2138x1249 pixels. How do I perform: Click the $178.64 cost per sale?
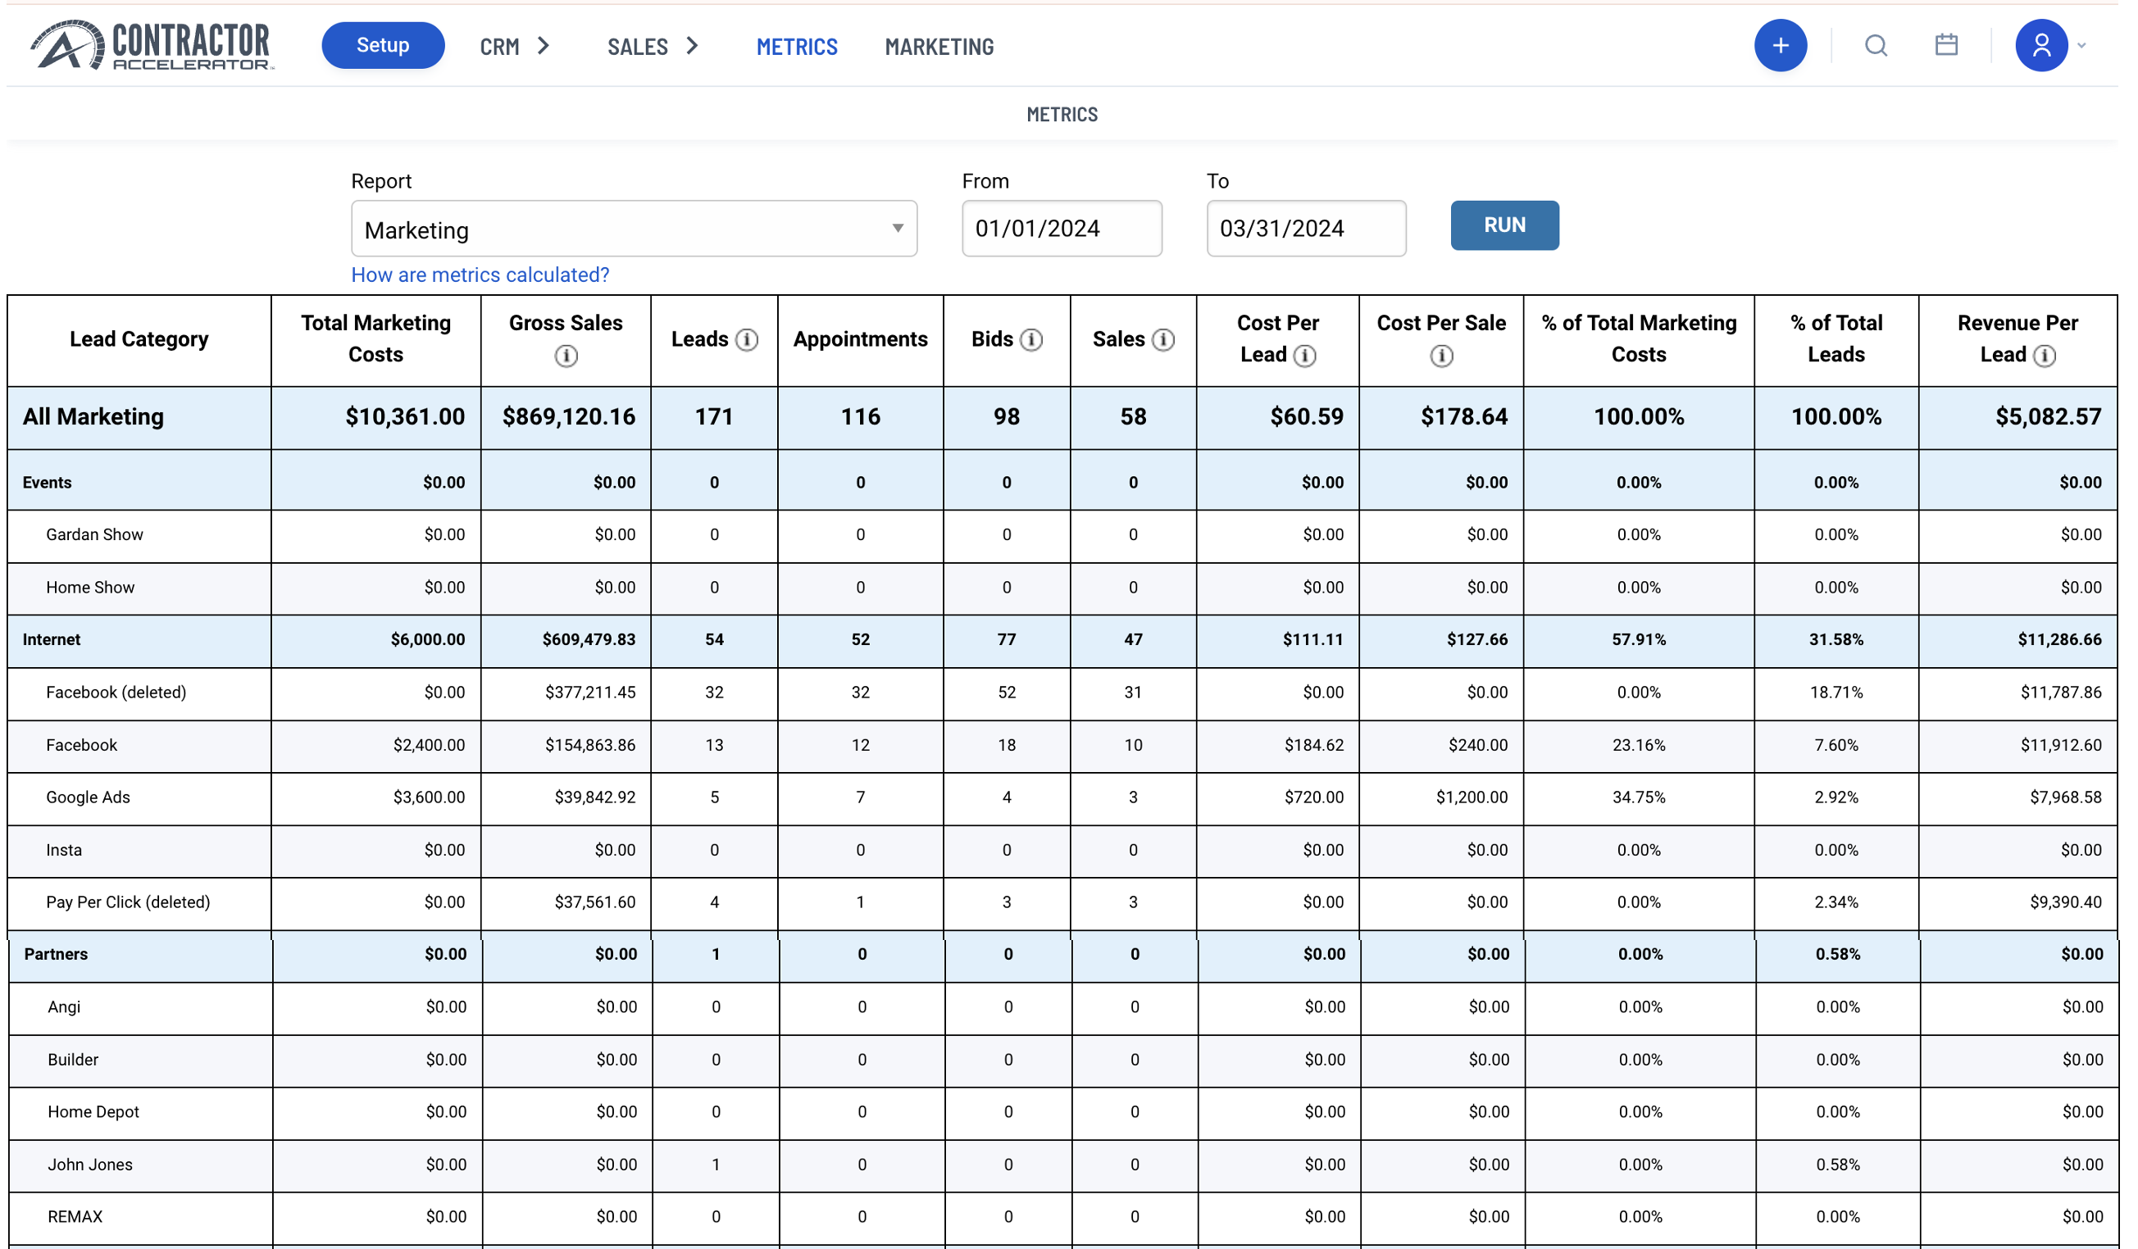point(1464,416)
